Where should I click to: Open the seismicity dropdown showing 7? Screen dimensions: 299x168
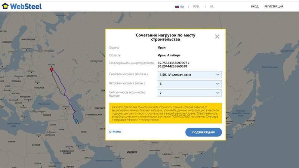(x=189, y=93)
